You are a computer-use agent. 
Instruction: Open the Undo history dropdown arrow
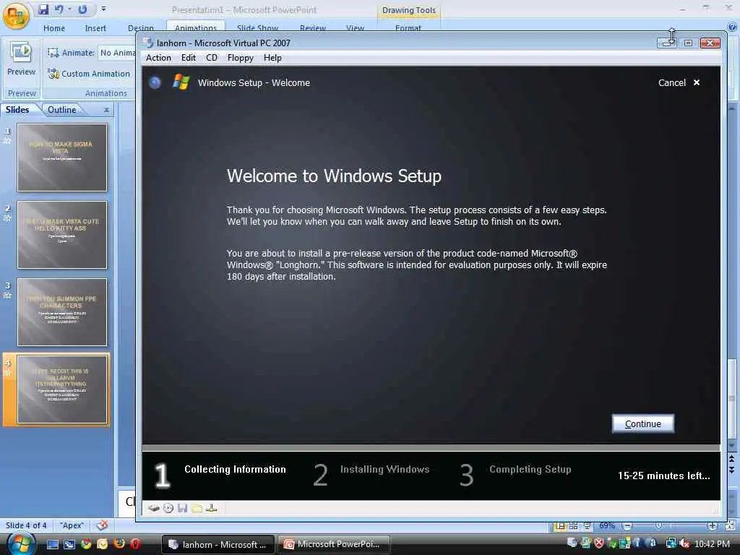coord(69,9)
